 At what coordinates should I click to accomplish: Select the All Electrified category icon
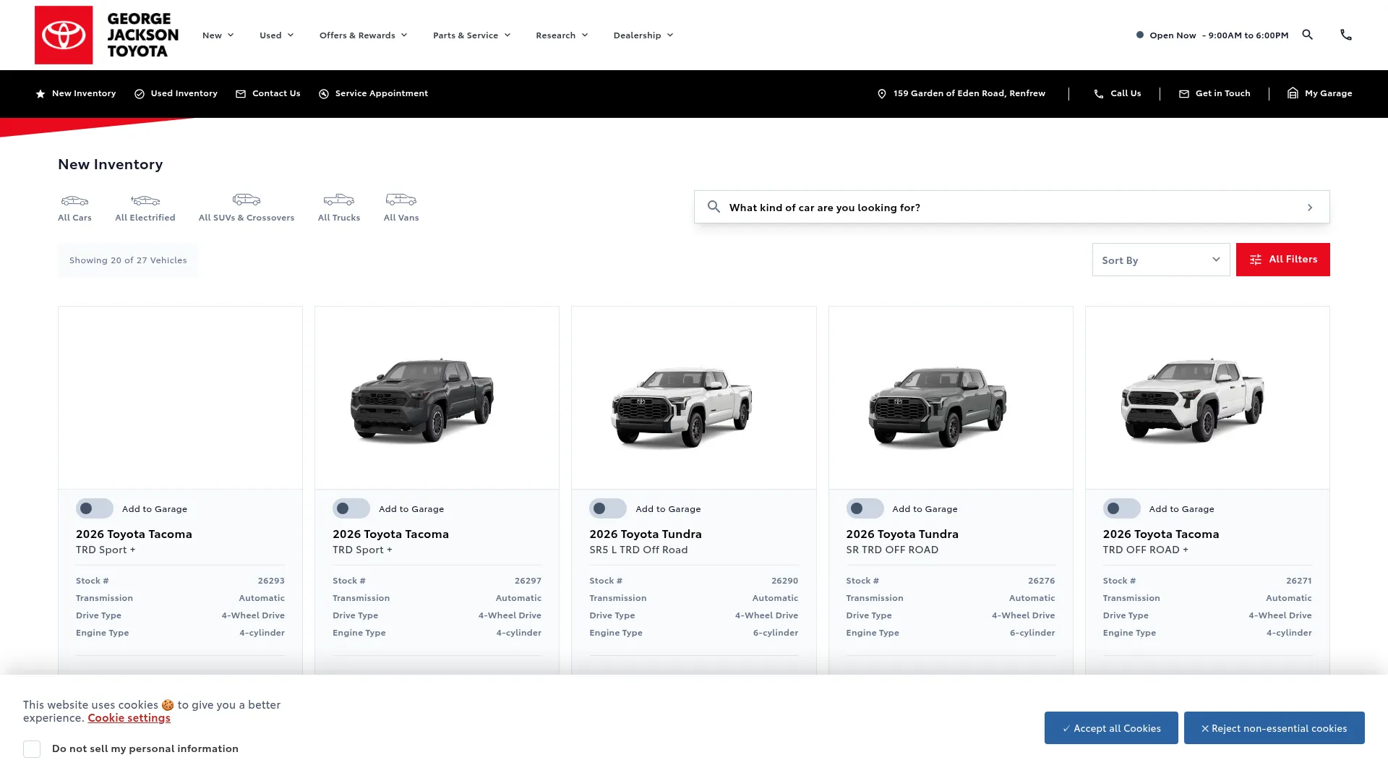pyautogui.click(x=145, y=200)
